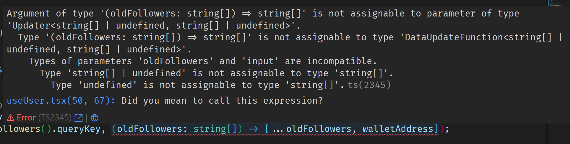Click the arrow operator in the code line

(253, 129)
